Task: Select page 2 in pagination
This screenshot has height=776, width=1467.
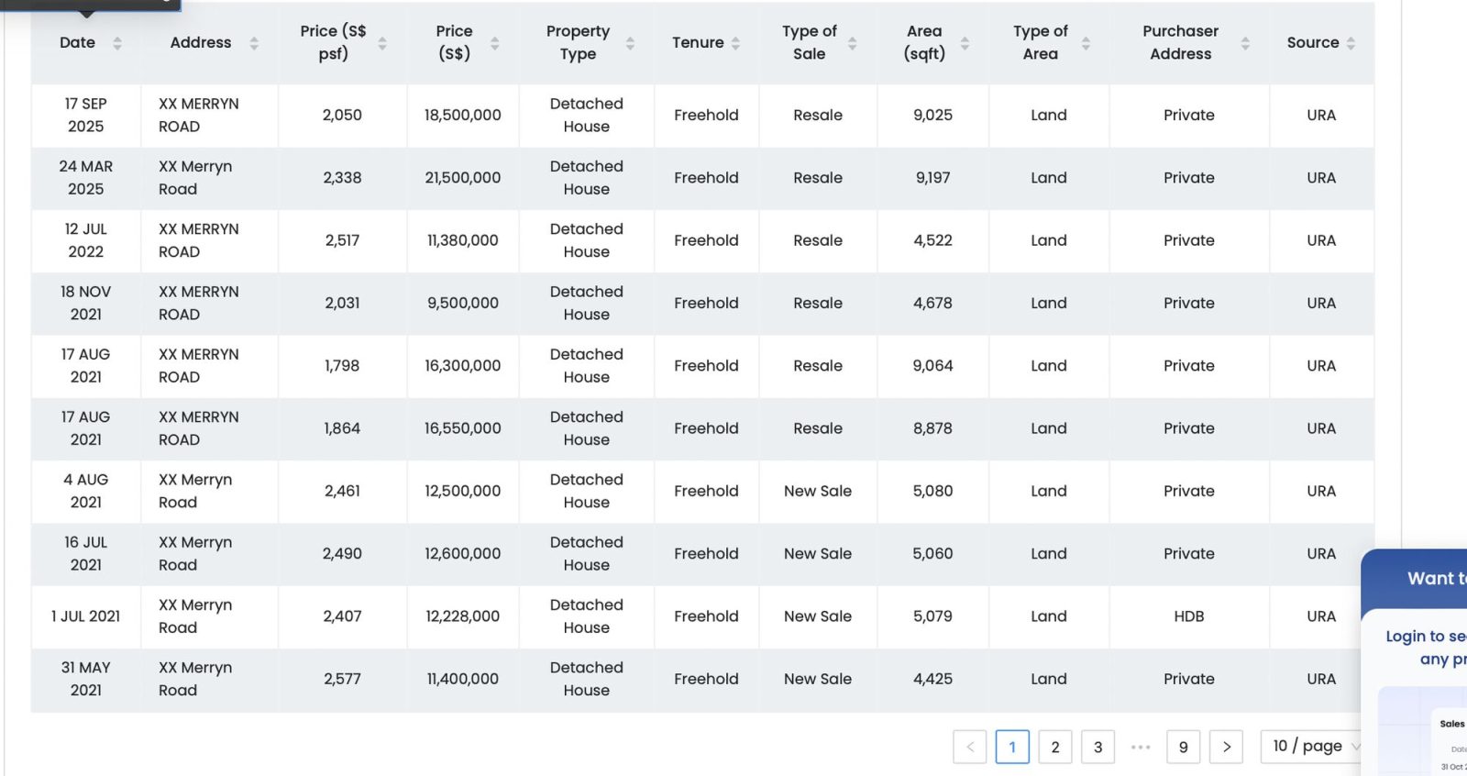Action: point(1055,747)
